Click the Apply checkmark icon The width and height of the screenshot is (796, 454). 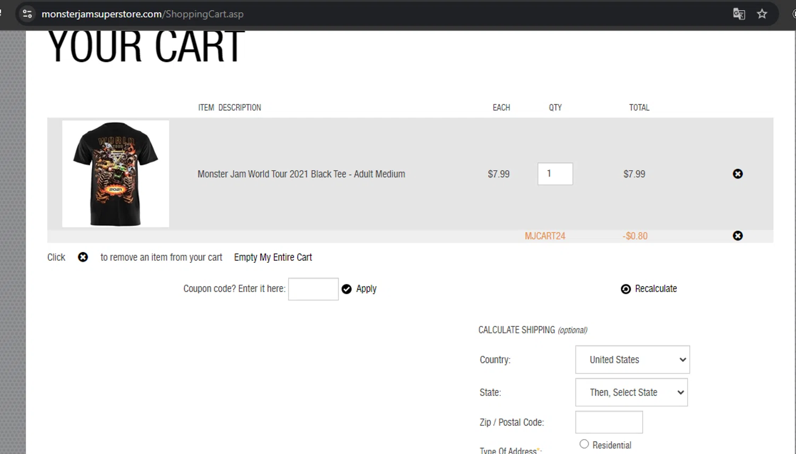347,289
